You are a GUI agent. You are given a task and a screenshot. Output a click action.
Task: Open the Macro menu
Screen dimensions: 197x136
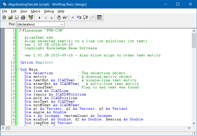(36, 11)
